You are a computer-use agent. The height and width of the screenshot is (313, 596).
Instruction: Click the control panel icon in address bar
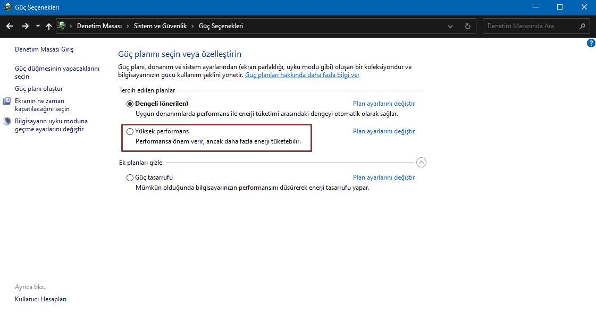pyautogui.click(x=62, y=26)
